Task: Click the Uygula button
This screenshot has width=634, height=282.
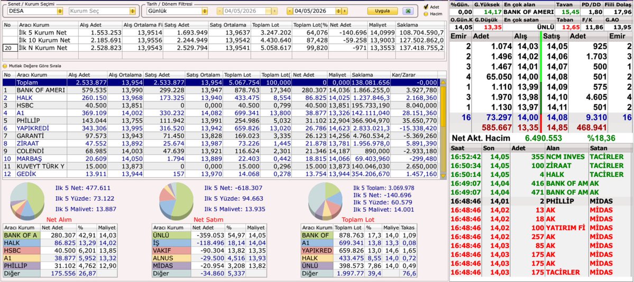Action: point(382,11)
